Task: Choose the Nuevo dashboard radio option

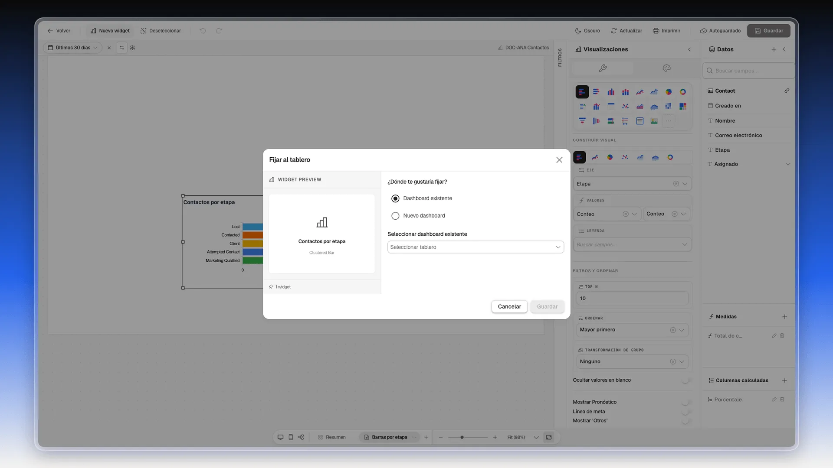Action: (395, 216)
